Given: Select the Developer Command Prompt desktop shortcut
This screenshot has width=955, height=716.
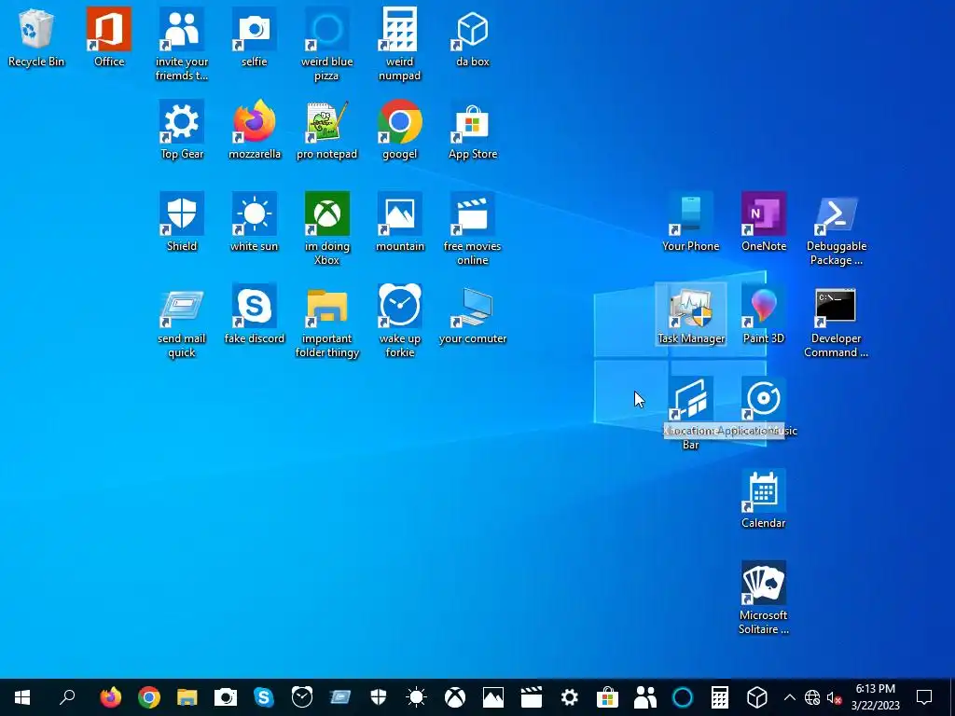Looking at the screenshot, I should pos(837,321).
